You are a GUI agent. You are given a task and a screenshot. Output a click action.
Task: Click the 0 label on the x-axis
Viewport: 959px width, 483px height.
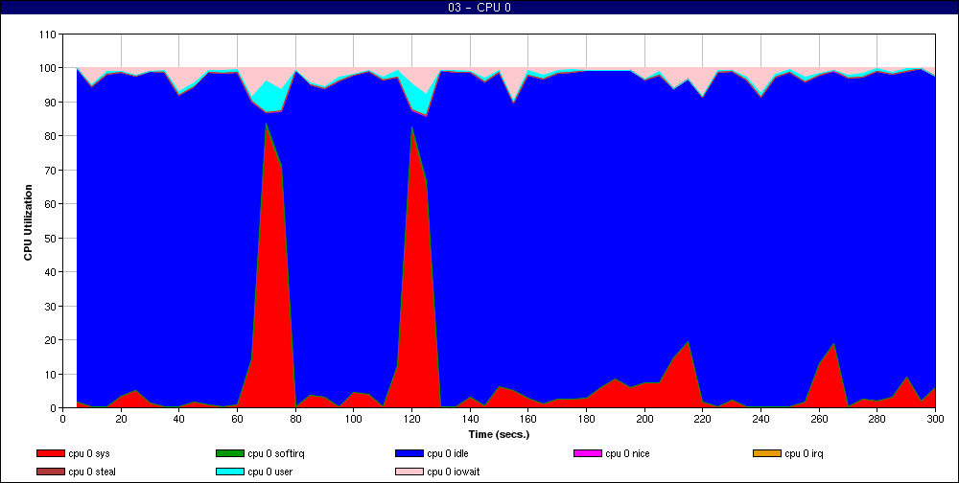[x=63, y=419]
